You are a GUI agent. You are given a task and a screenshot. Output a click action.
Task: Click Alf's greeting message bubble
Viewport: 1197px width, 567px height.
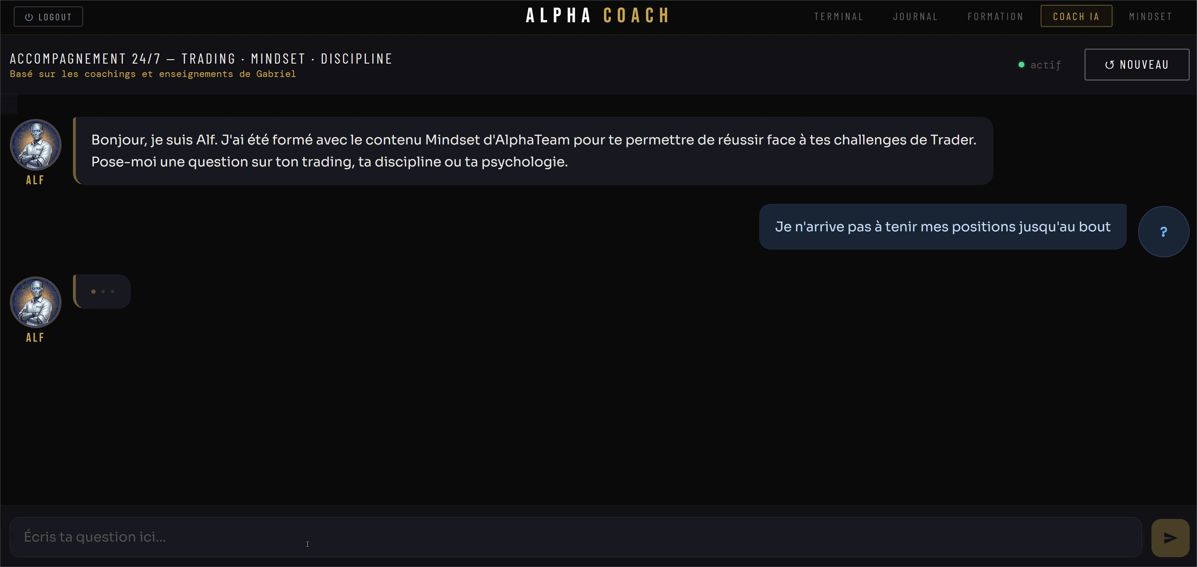pyautogui.click(x=533, y=151)
